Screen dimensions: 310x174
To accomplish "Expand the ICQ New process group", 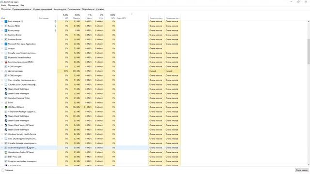I will click(x=2, y=107).
